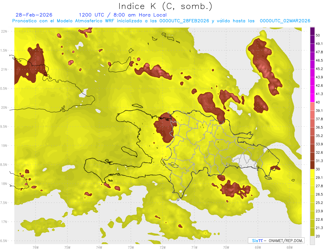Click the colorbar value label '22.6'

319,219
